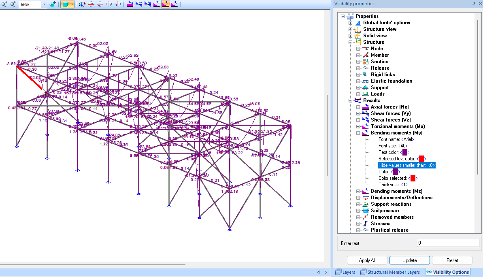483x277 pixels.
Task: Expand the Node properties item
Action: [358, 49]
